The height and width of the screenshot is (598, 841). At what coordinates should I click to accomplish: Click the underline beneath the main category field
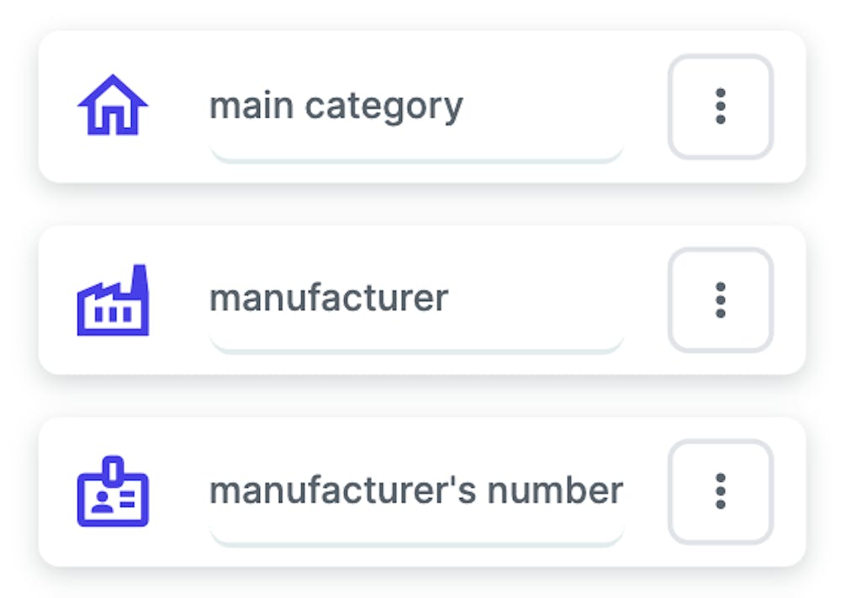tap(416, 155)
